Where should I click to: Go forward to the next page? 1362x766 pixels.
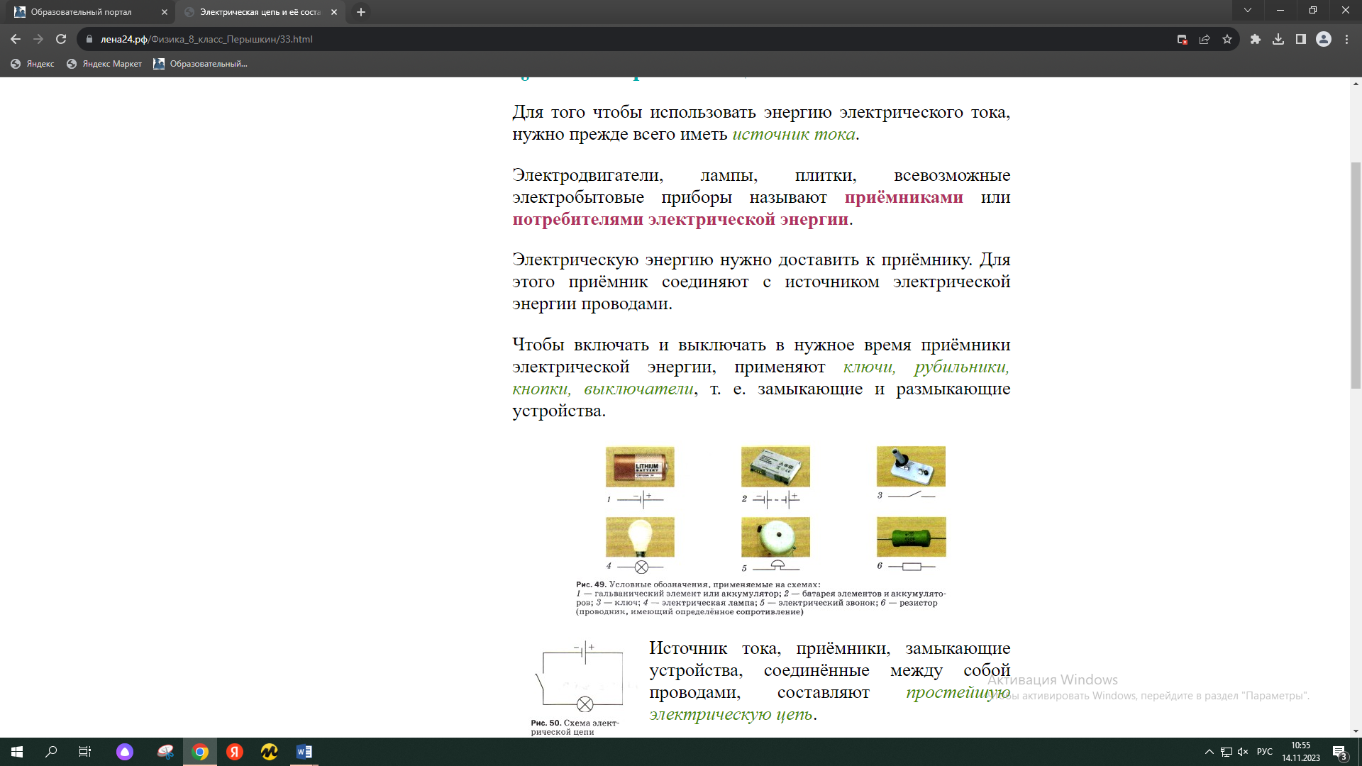pos(38,39)
